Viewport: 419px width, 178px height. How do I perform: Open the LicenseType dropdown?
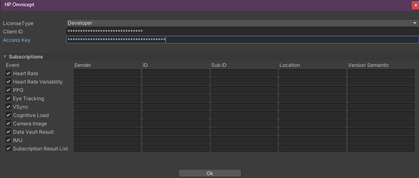tap(242, 23)
